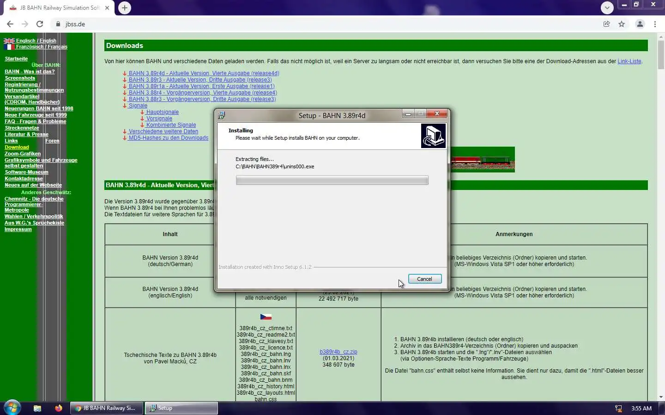Click the site lock icon
Viewport: 665px width, 415px height.
point(58,24)
